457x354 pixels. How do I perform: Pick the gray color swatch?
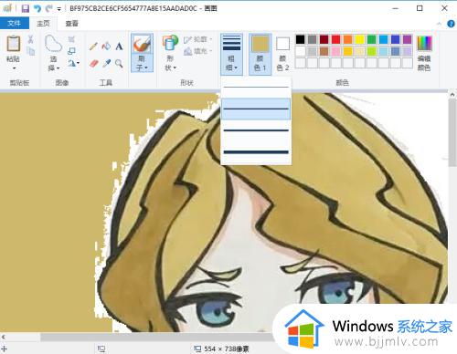tap(312, 39)
